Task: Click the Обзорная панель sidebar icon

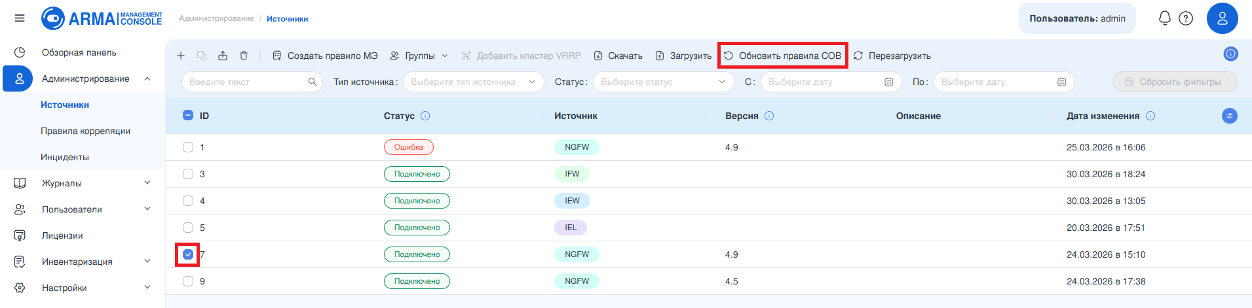Action: 20,52
